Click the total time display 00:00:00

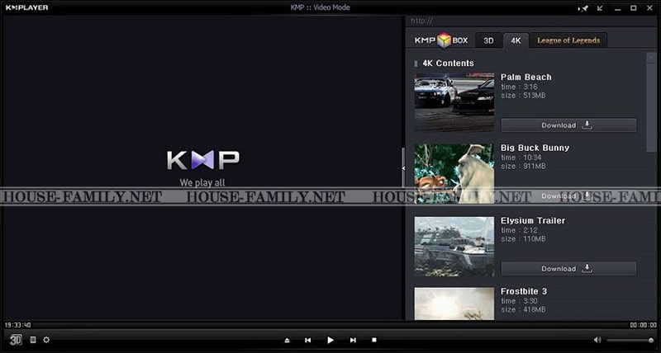[x=643, y=325]
